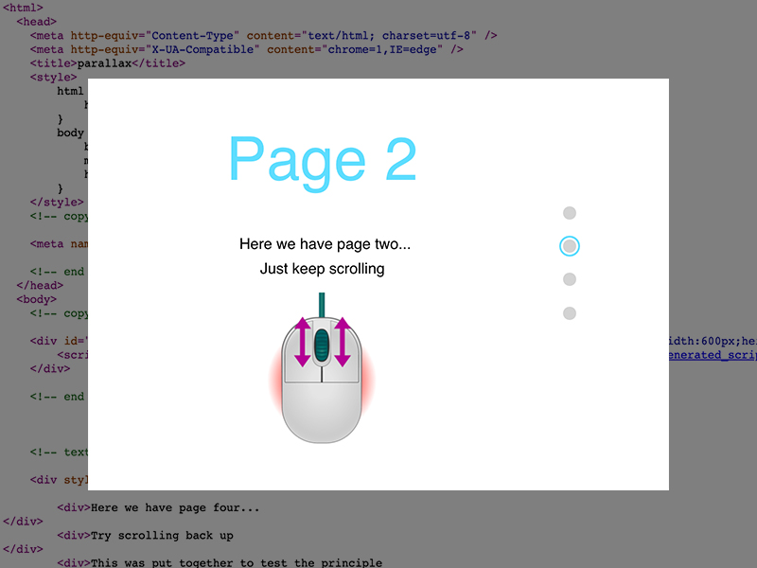Click the first page navigation dot

(569, 213)
